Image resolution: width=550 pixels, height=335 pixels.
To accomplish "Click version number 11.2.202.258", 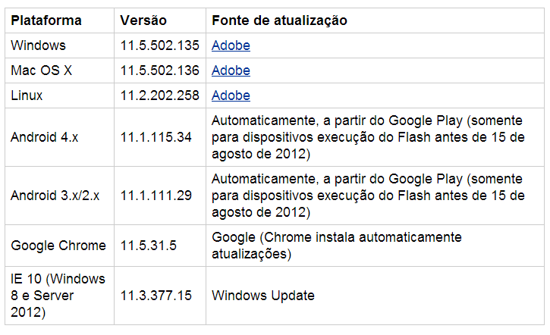I will (x=159, y=95).
